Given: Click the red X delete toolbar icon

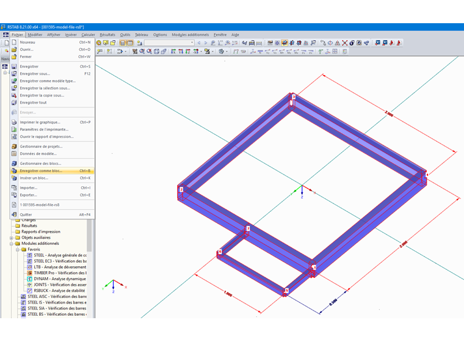Looking at the screenshot, I should tap(345, 43).
